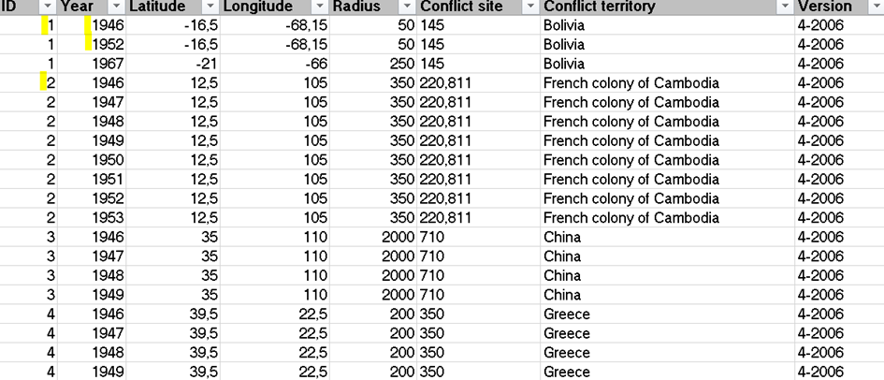Select Greece cell in the 1946 row
884x380 pixels.
(x=668, y=314)
